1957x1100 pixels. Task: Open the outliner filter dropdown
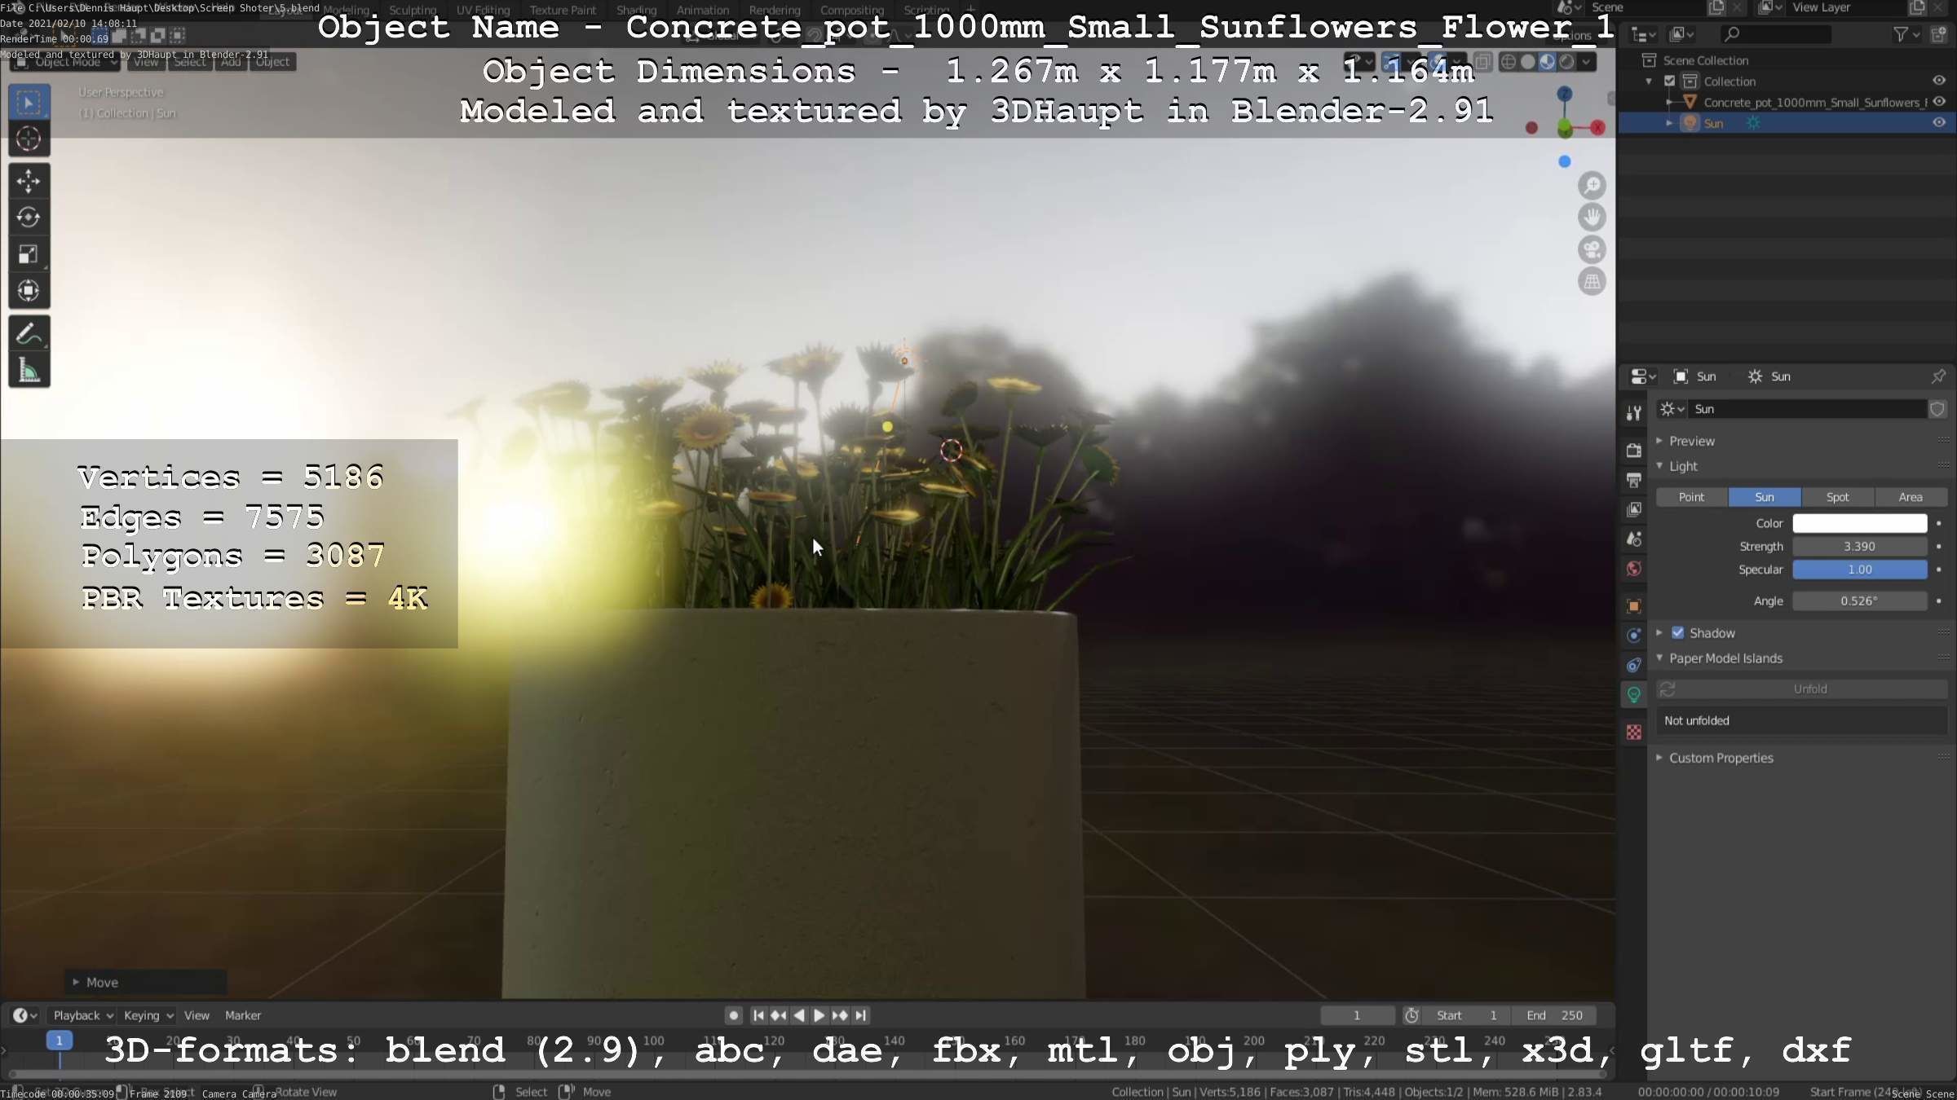pyautogui.click(x=1906, y=34)
